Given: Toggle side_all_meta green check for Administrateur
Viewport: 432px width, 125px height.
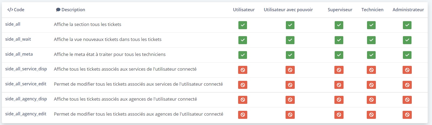Looking at the screenshot, I should (x=407, y=55).
